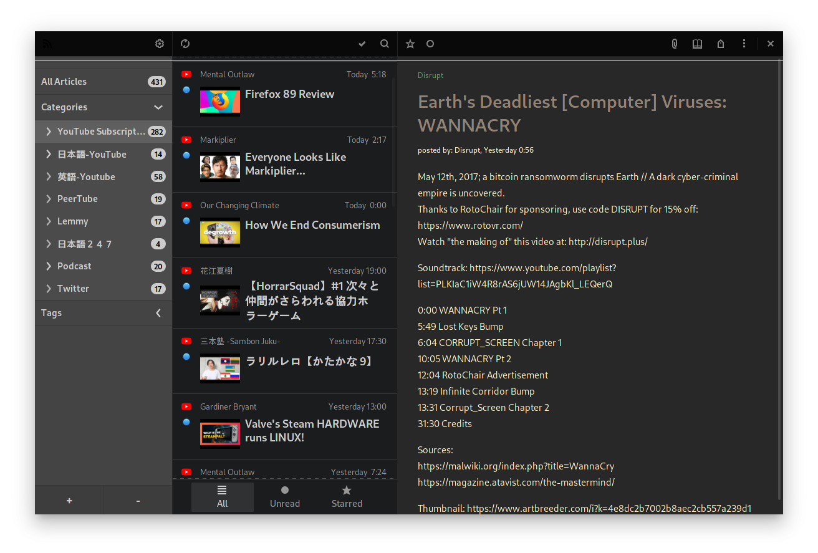Click the '31:30 Credits' line

(445, 424)
